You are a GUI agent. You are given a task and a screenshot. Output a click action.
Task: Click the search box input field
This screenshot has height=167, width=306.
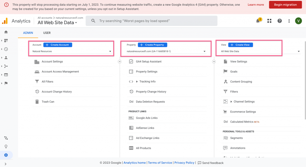[152, 21]
